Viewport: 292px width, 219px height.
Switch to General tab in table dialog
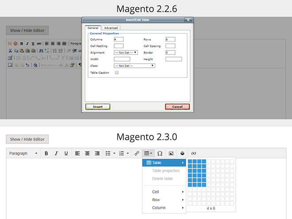point(93,28)
